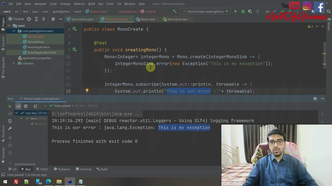Viewport: 332px width, 186px height.
Task: Open the Packages view dropdown
Action: 16,19
